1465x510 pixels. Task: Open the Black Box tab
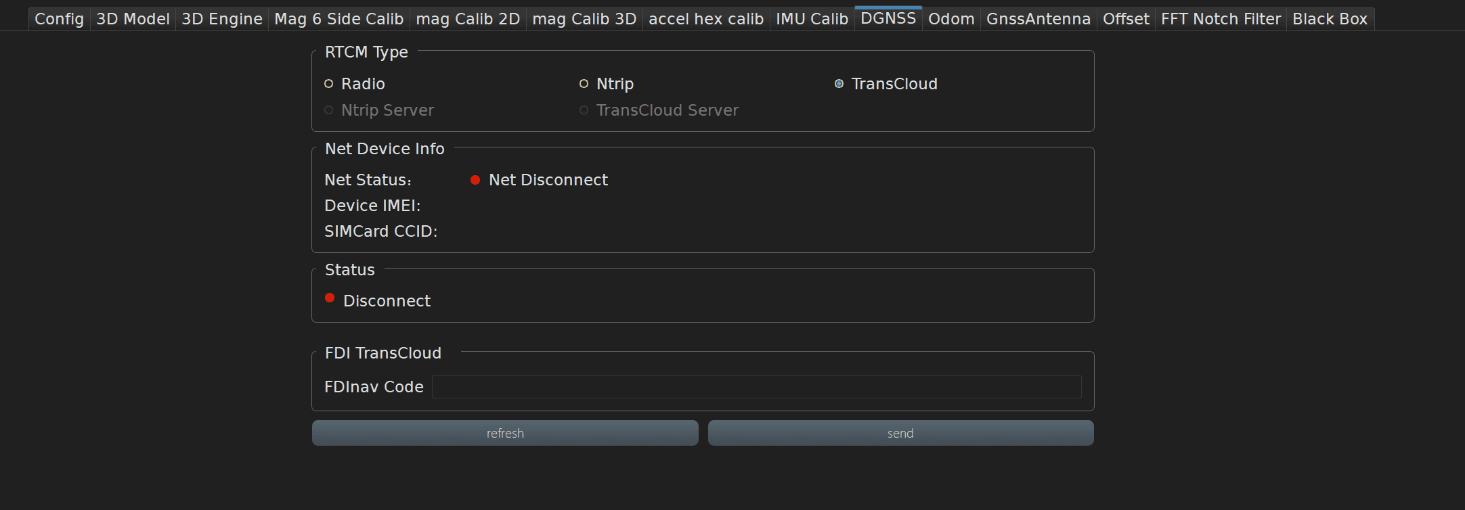coord(1330,19)
